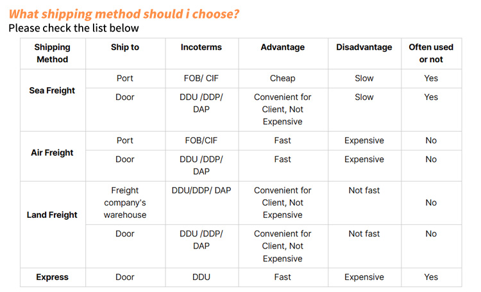
Task: Select the 'Cheap' advantage cell
Action: (x=283, y=78)
